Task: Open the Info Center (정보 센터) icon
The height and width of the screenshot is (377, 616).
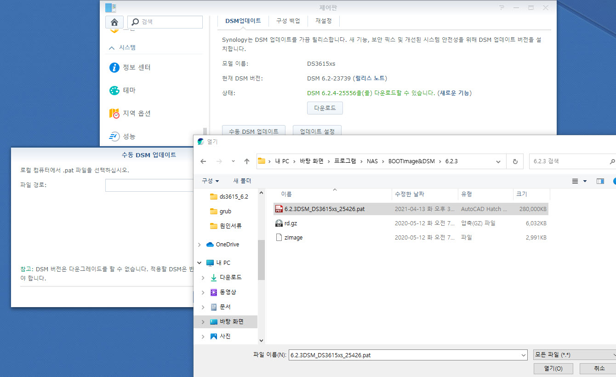Action: click(114, 68)
